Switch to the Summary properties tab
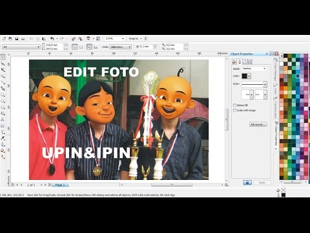This screenshot has width=310, height=233. (x=250, y=62)
